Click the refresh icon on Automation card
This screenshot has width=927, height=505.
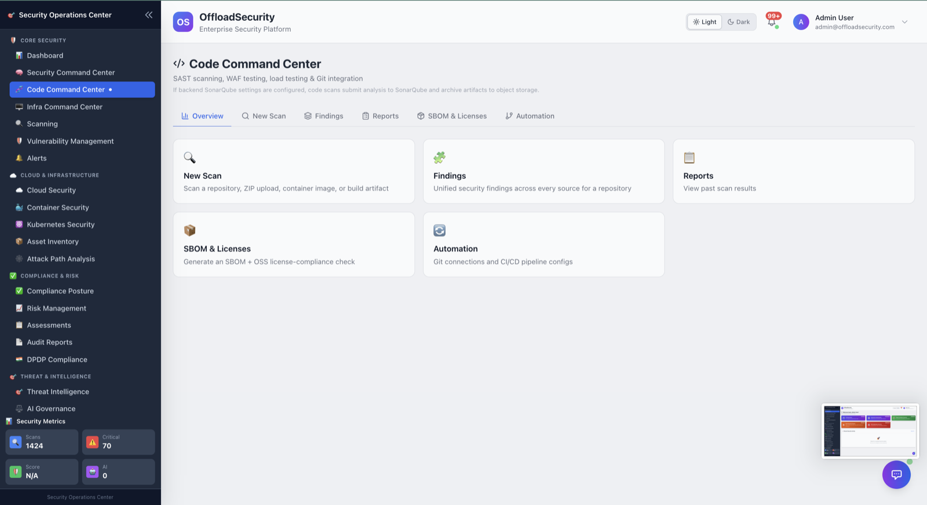click(440, 230)
